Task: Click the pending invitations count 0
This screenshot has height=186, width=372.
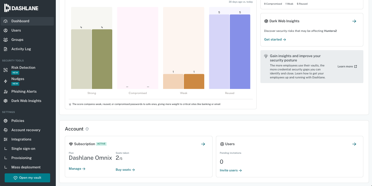Action: click(x=222, y=162)
